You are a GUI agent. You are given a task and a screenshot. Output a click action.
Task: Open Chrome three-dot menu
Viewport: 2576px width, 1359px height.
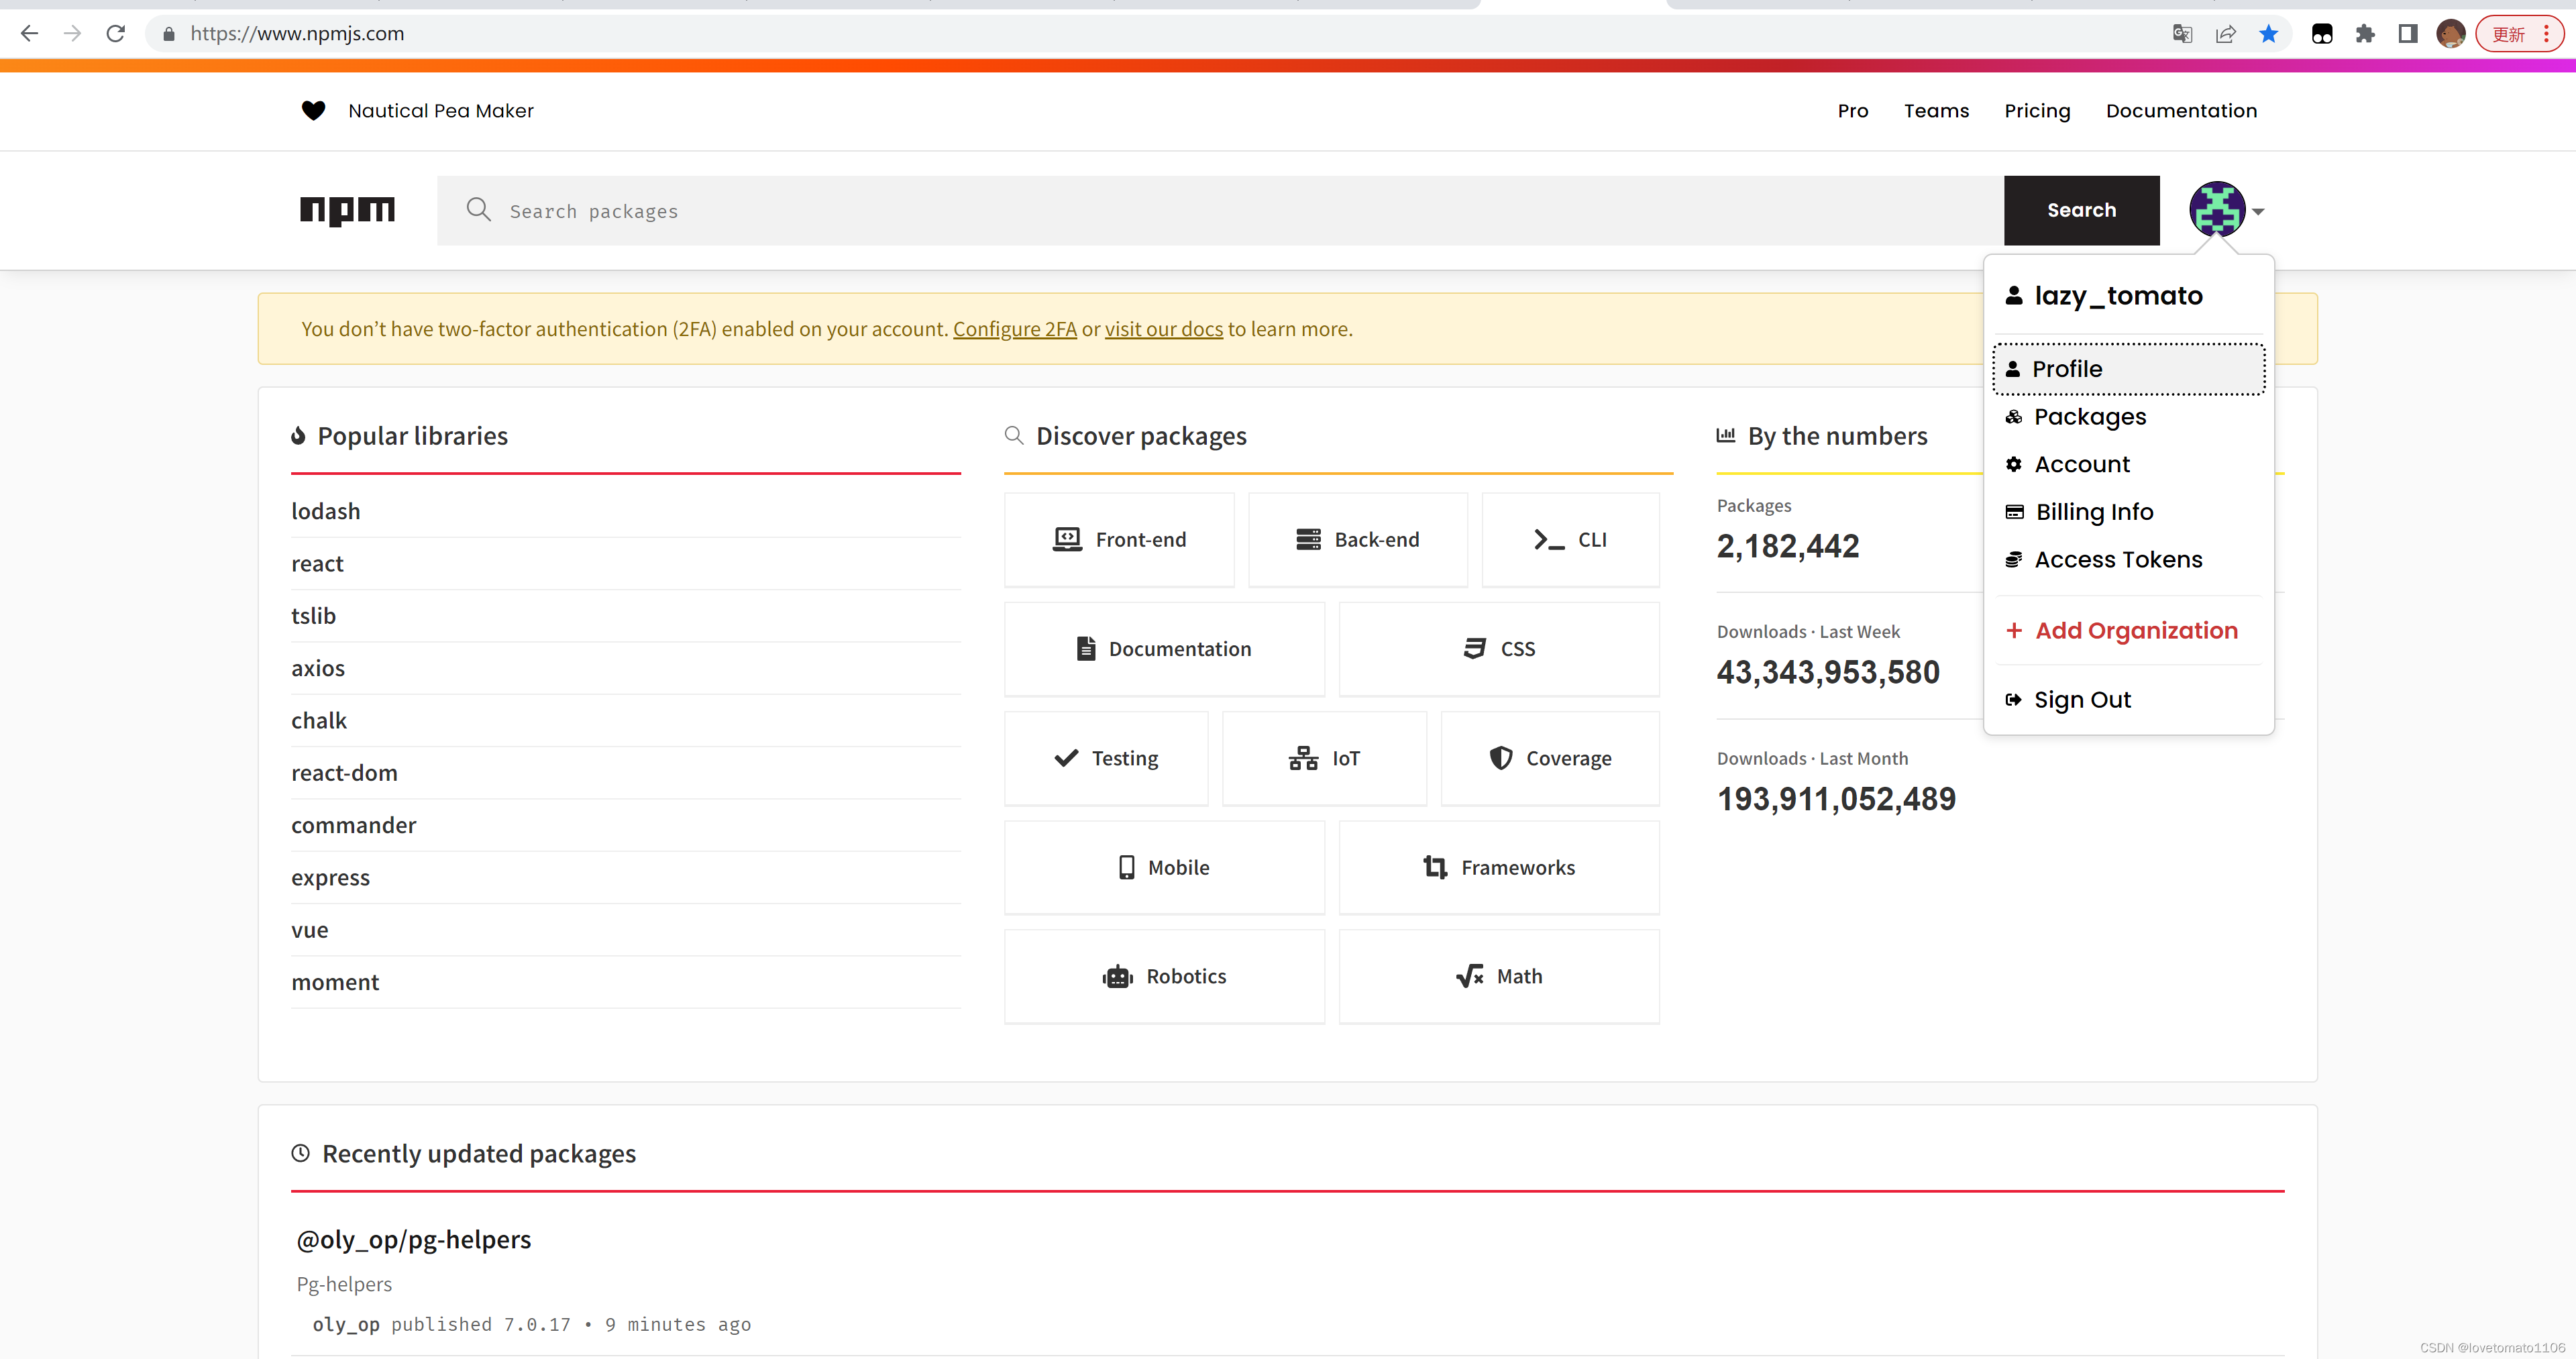[2546, 34]
